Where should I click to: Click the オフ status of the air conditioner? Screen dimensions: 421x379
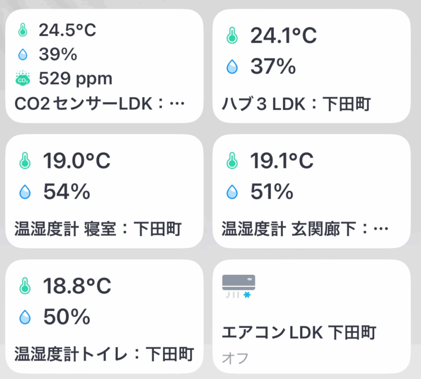pos(235,358)
